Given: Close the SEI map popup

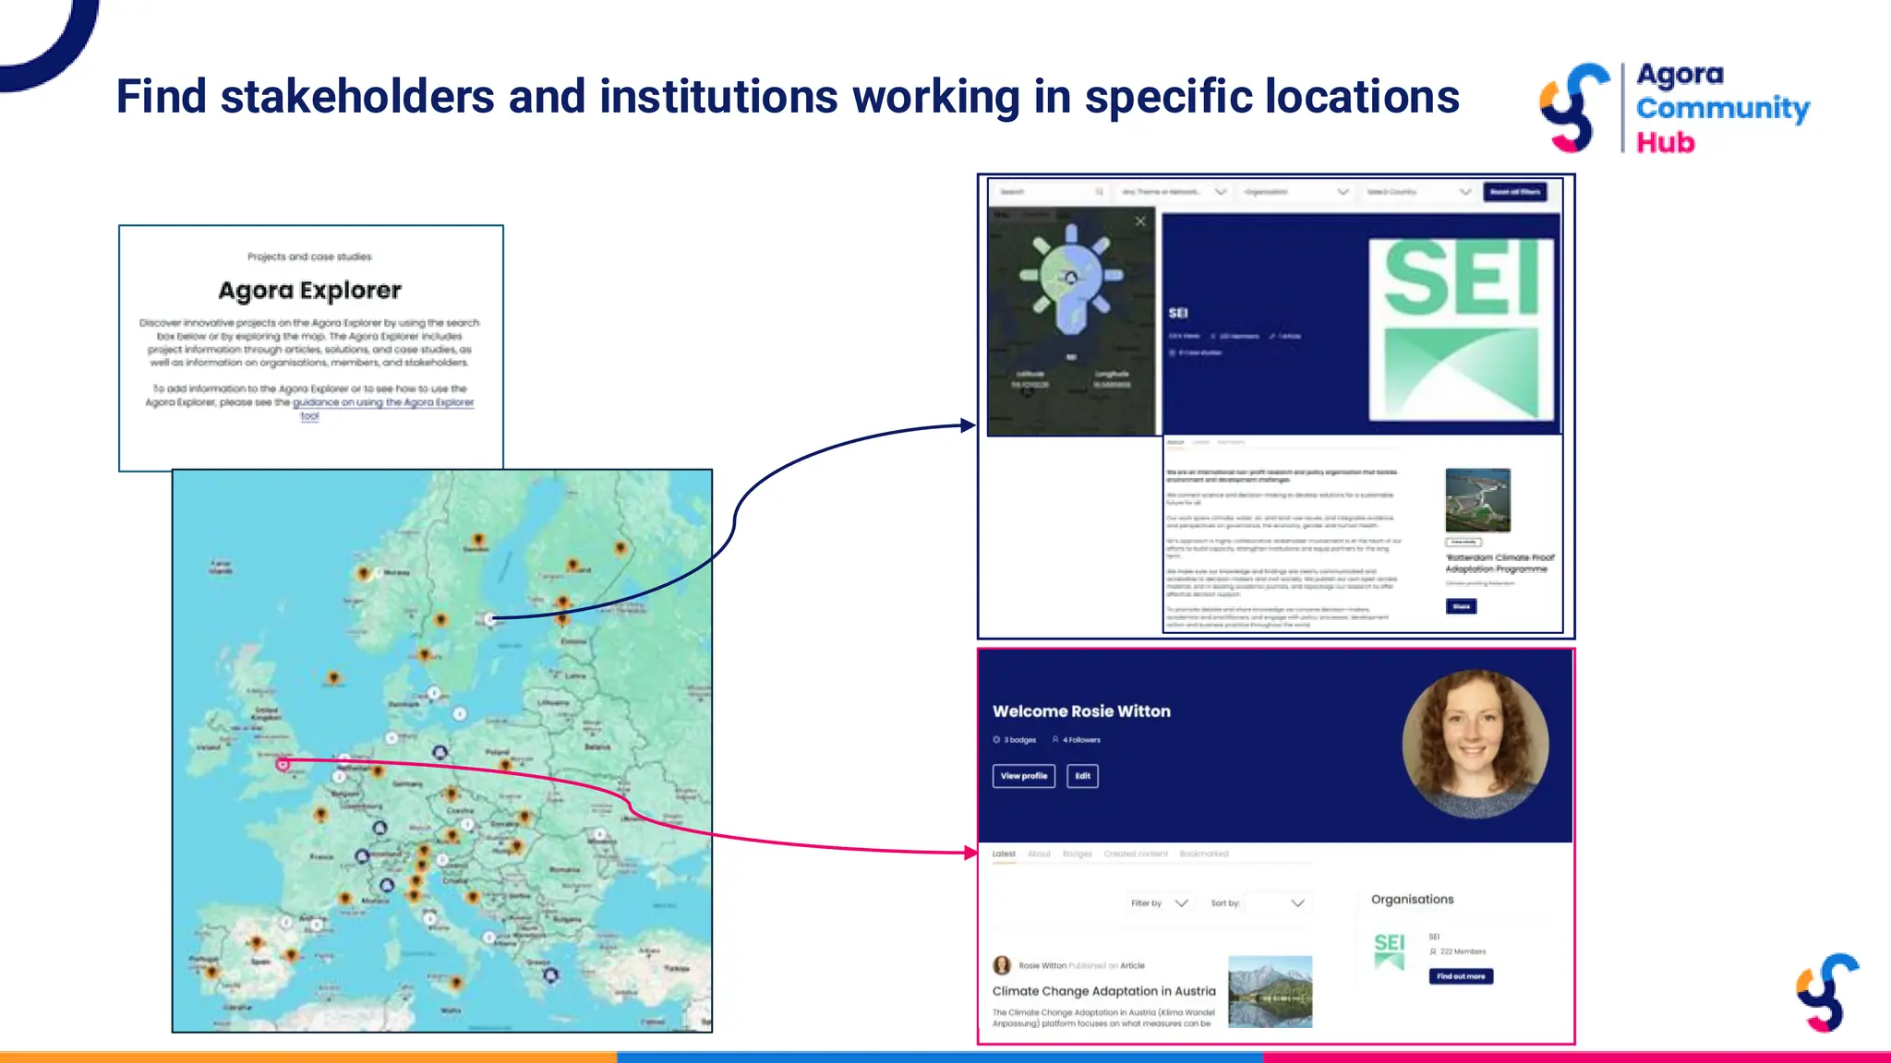Looking at the screenshot, I should point(1140,221).
